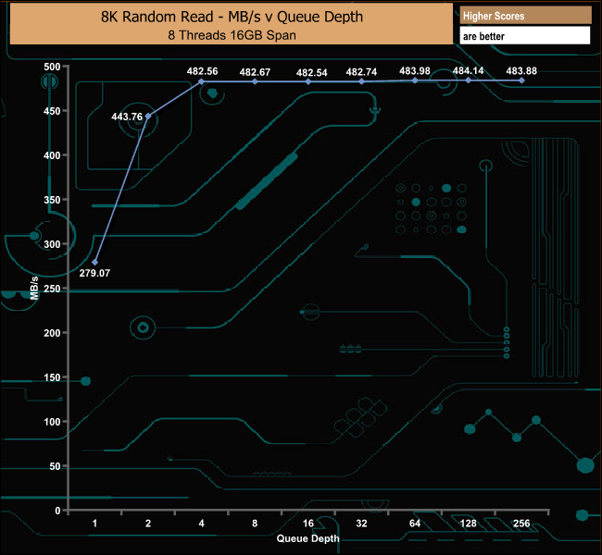Click the final data point under 483.88
The height and width of the screenshot is (555, 602).
click(522, 81)
